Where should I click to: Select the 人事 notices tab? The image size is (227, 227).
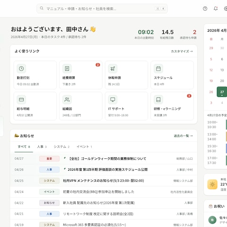point(42,147)
